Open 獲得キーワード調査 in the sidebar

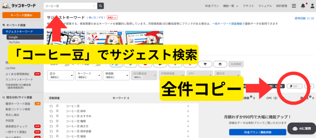point(18,104)
